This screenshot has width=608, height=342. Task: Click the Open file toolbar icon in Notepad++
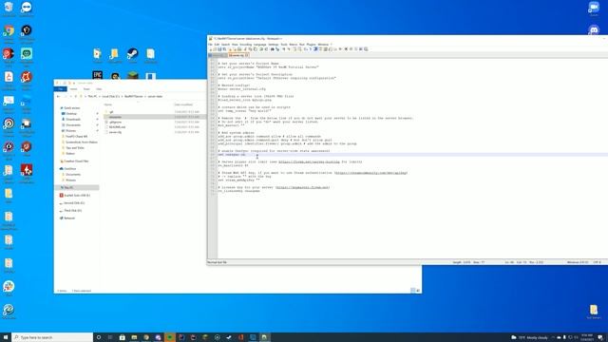216,49
